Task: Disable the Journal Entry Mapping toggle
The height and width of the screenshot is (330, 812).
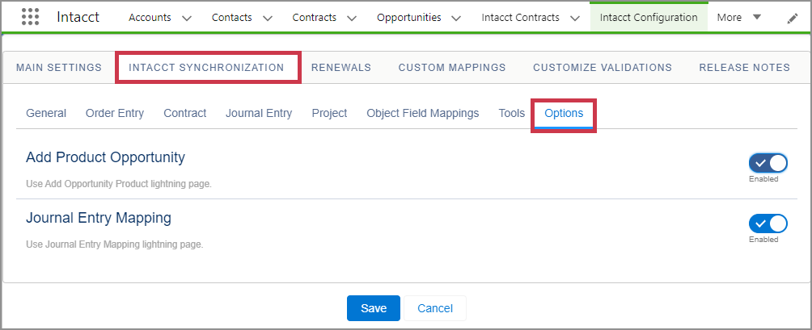Action: [768, 223]
